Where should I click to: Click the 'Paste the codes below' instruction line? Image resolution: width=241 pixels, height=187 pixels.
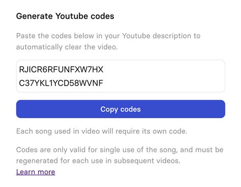point(108,36)
